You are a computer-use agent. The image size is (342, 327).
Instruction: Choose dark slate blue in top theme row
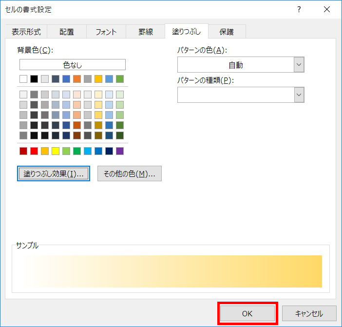(56, 79)
